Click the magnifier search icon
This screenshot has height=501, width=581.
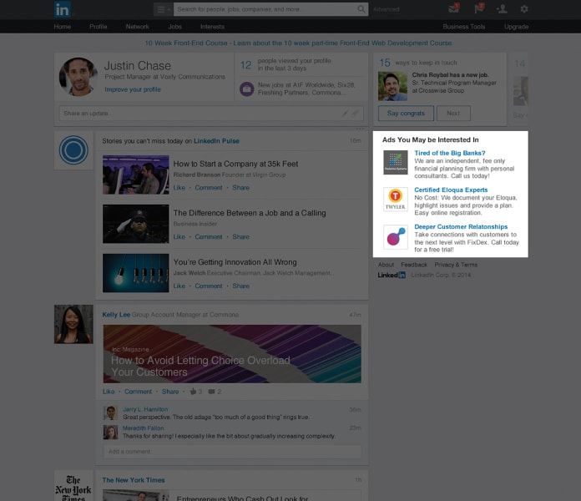tap(361, 9)
